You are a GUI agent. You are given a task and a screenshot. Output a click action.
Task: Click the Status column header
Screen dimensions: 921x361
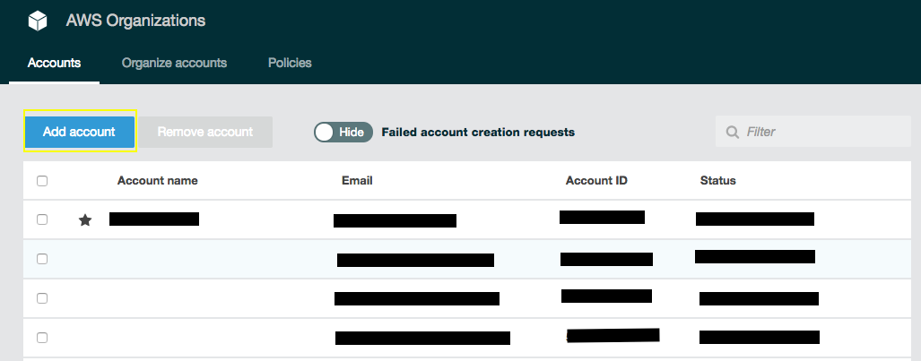[717, 181]
